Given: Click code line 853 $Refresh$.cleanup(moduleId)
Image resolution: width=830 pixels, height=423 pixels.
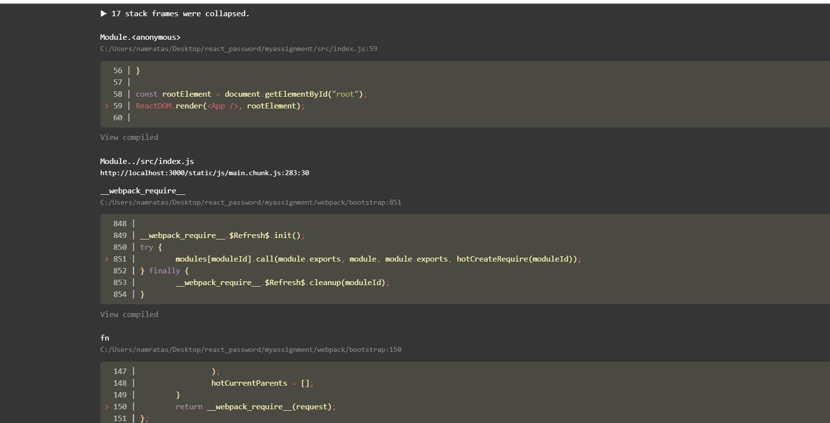Looking at the screenshot, I should point(283,283).
